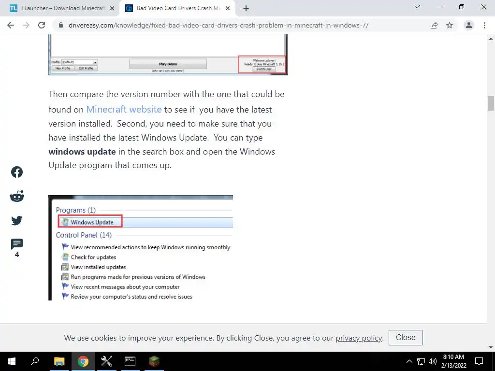Click the page vertical scrollbar thumb
The width and height of the screenshot is (495, 371).
[x=491, y=103]
